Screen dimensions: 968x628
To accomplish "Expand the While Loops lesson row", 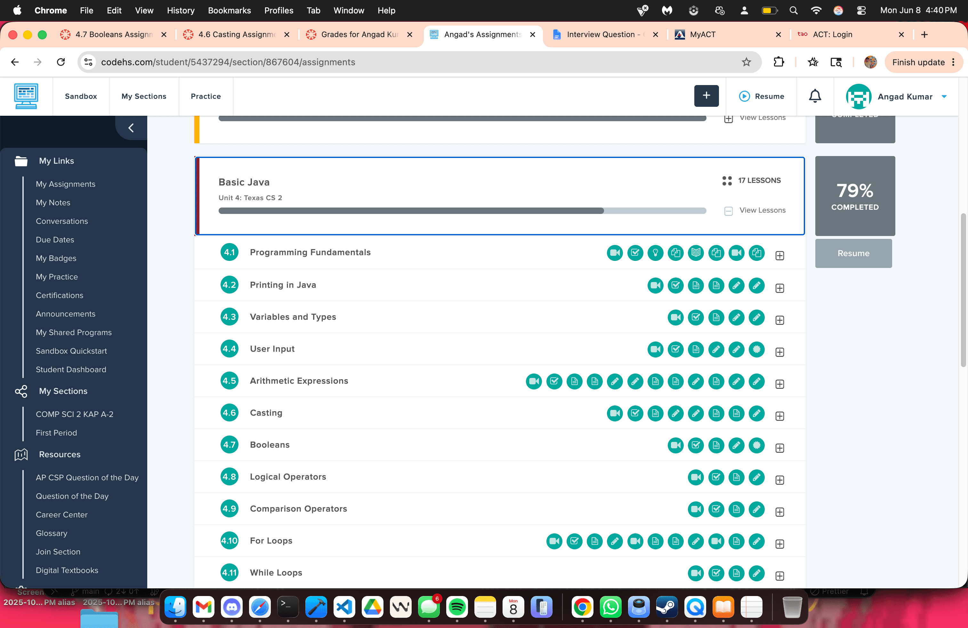I will pyautogui.click(x=779, y=576).
